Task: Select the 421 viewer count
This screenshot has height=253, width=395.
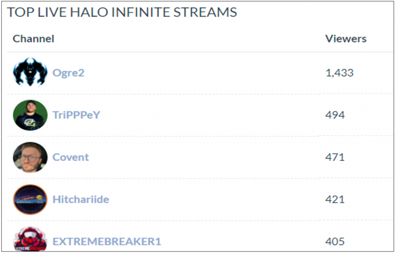Action: point(334,199)
